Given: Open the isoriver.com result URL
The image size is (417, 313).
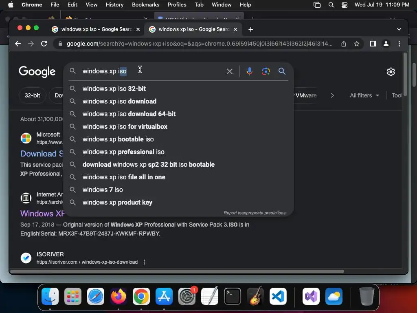Looking at the screenshot, I should pyautogui.click(x=87, y=262).
